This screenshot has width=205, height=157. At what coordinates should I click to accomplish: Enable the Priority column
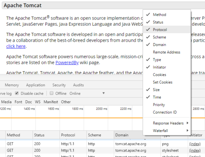[167, 105]
